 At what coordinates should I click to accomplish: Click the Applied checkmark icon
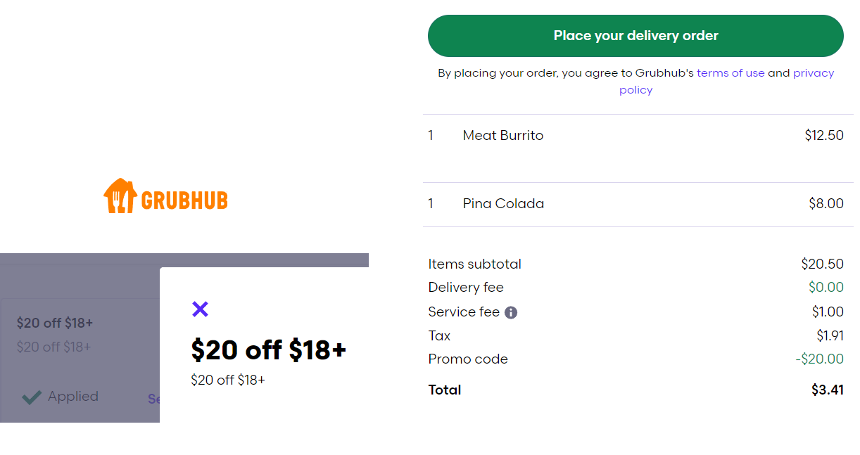pos(32,397)
